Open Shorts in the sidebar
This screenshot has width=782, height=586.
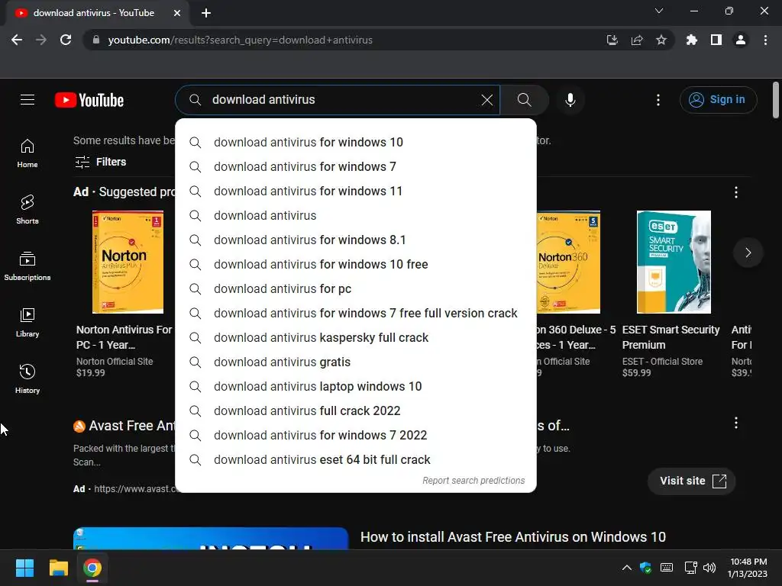coord(27,210)
